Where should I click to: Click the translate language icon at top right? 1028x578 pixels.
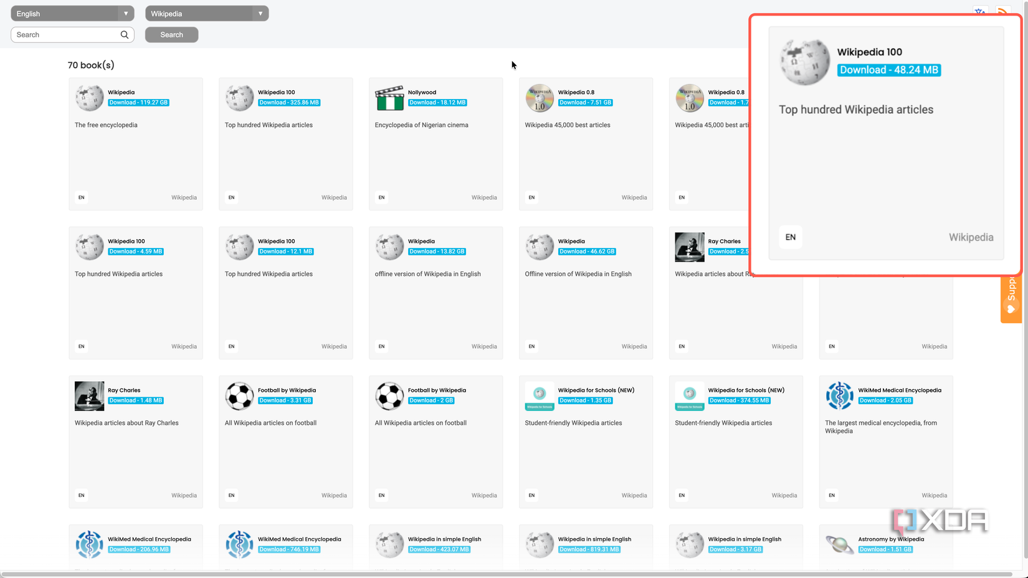pyautogui.click(x=979, y=11)
